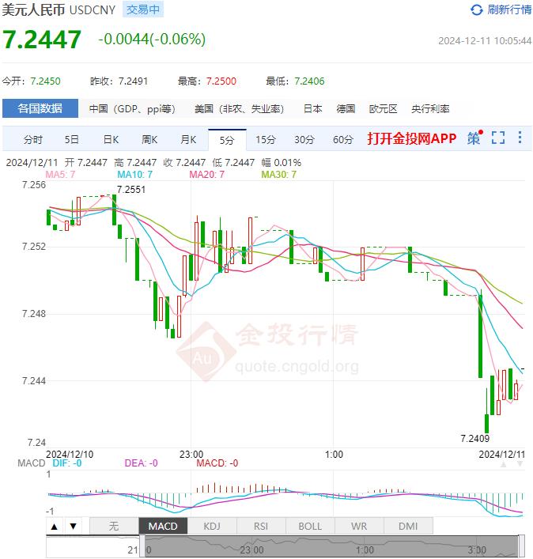Enter fullscreen chart mode
Image resolution: width=533 pixels, height=559 pixels.
tap(498, 138)
